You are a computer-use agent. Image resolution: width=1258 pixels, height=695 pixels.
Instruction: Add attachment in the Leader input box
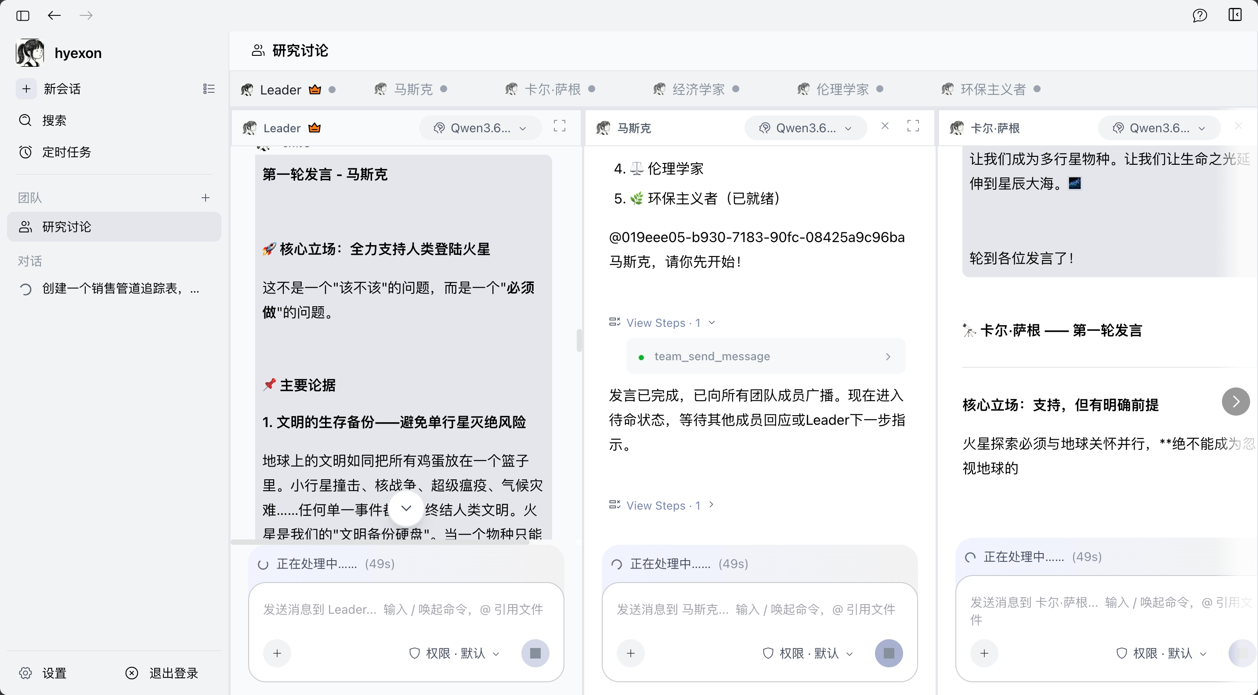point(278,654)
